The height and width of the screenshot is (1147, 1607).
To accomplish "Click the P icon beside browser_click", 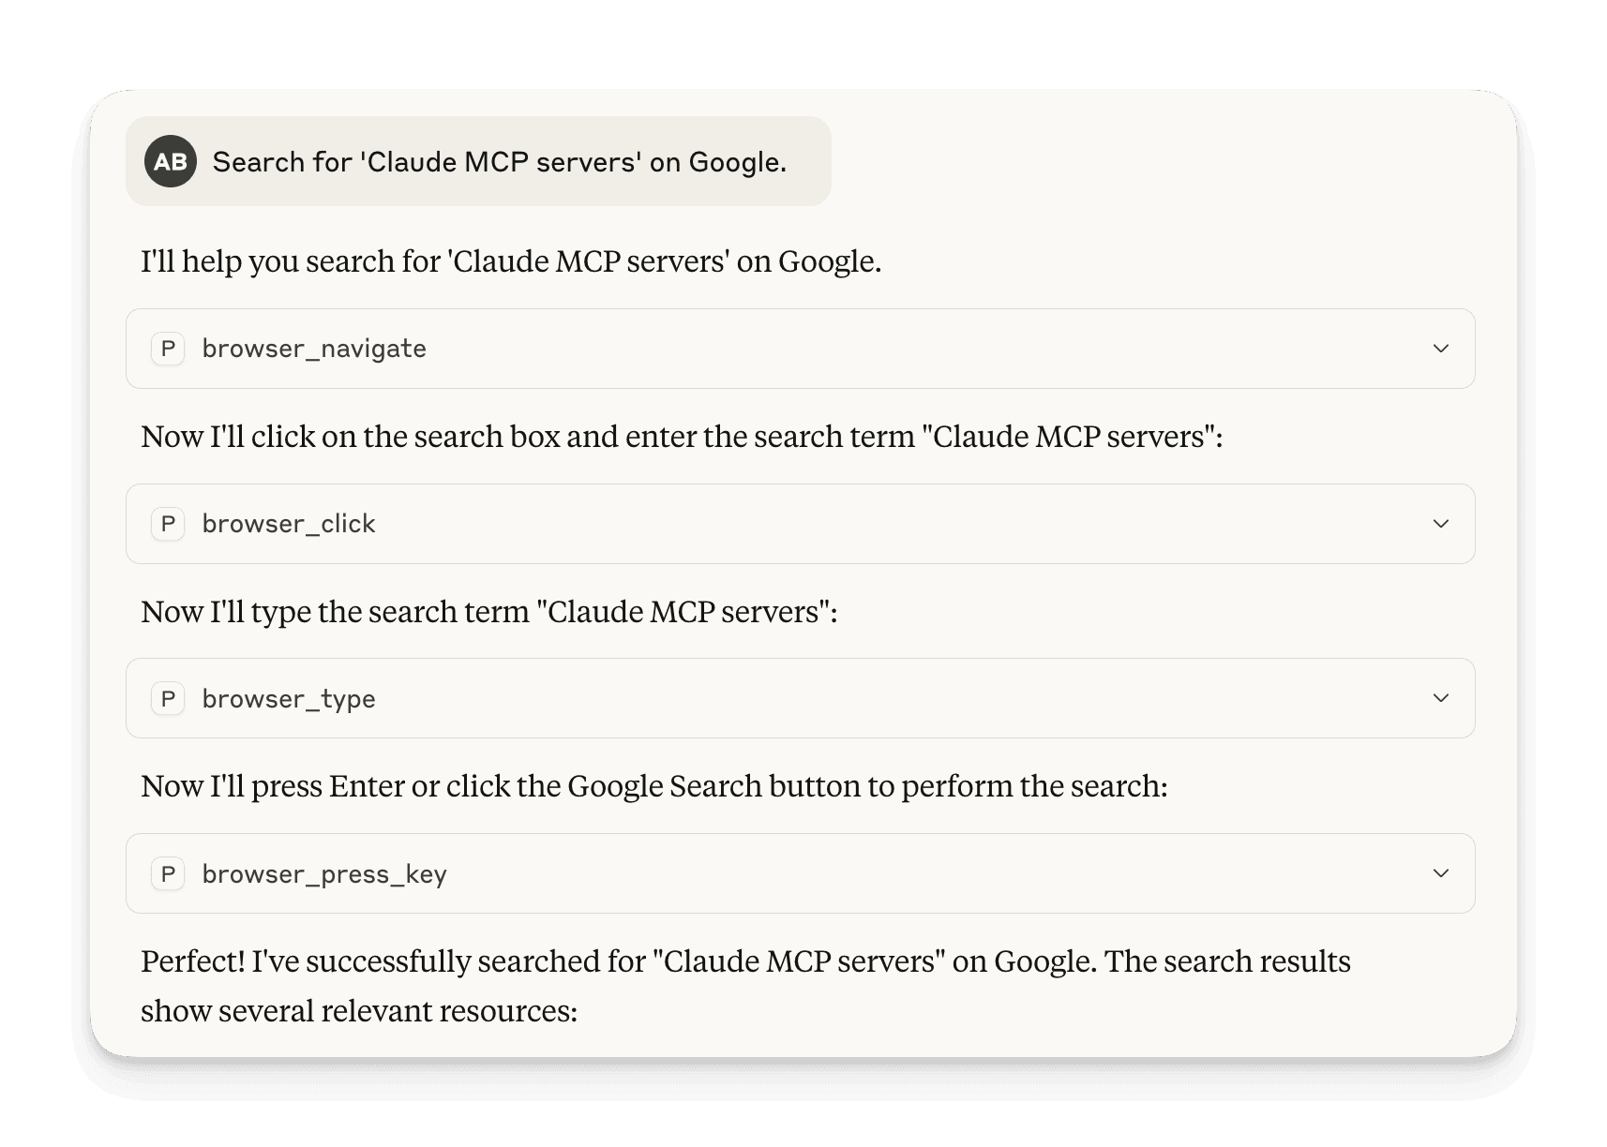I will (x=168, y=524).
